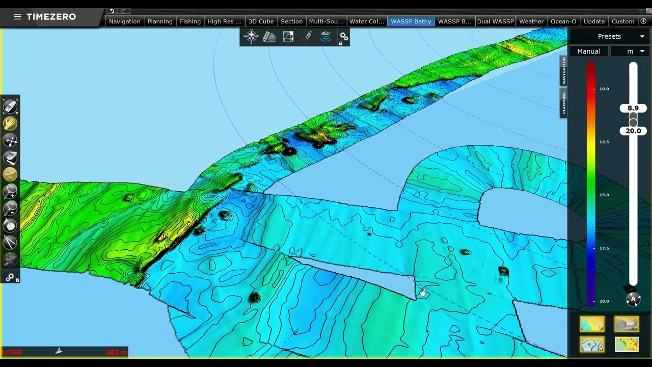The width and height of the screenshot is (652, 367).
Task: Toggle the grey terrain shading thumbnail
Action: point(627,324)
